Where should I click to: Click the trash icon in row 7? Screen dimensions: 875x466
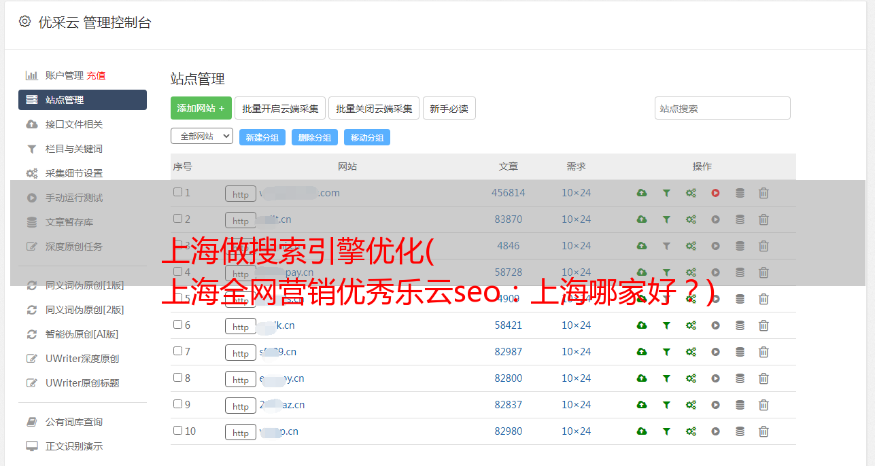point(764,352)
